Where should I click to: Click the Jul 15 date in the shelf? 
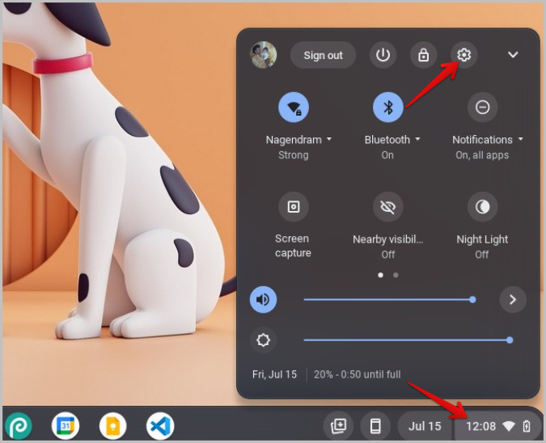(425, 426)
